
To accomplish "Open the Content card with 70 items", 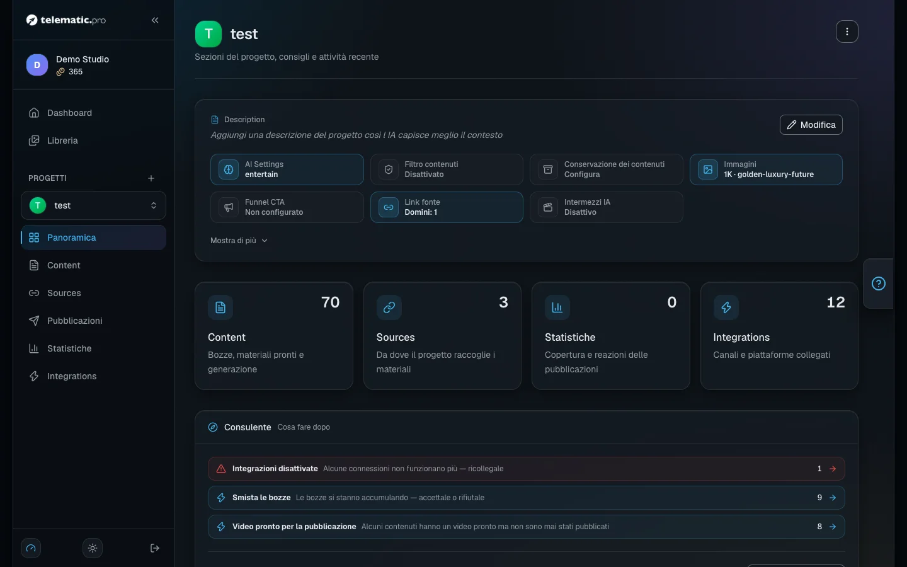I will point(274,336).
